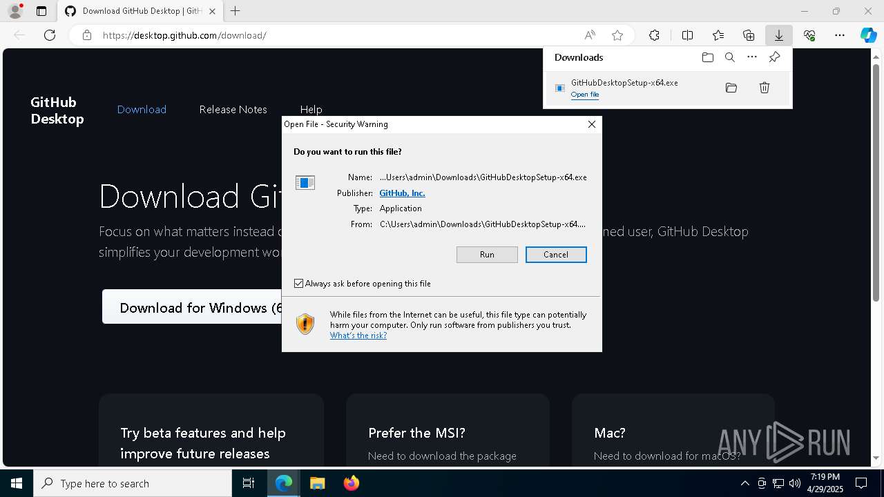Open notification center icon

(861, 483)
